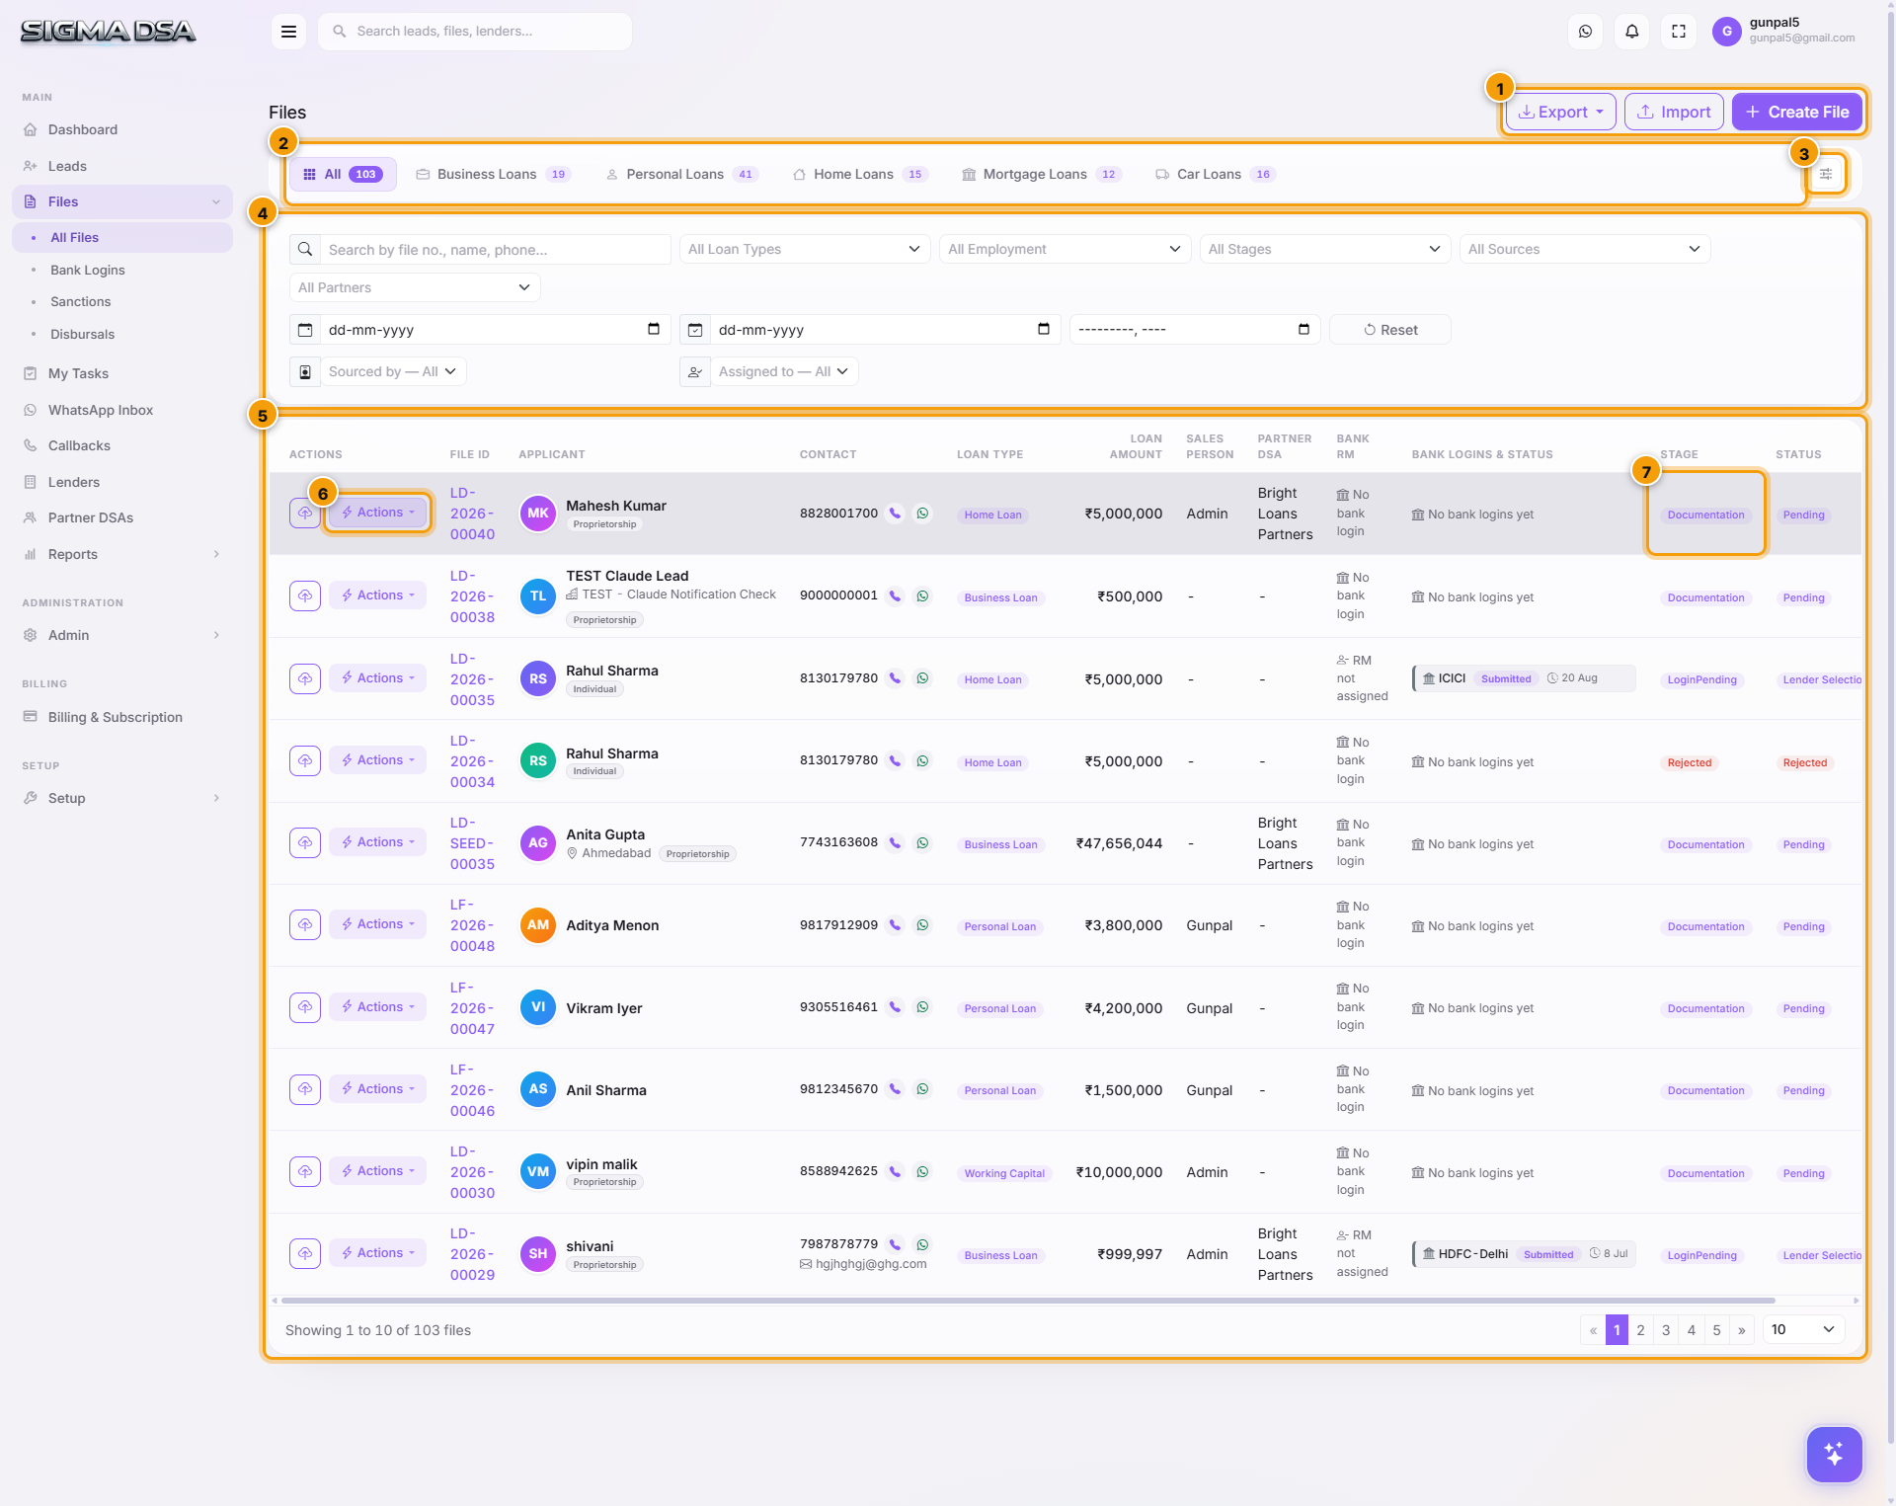Expand Admin sidebar section

tap(122, 635)
